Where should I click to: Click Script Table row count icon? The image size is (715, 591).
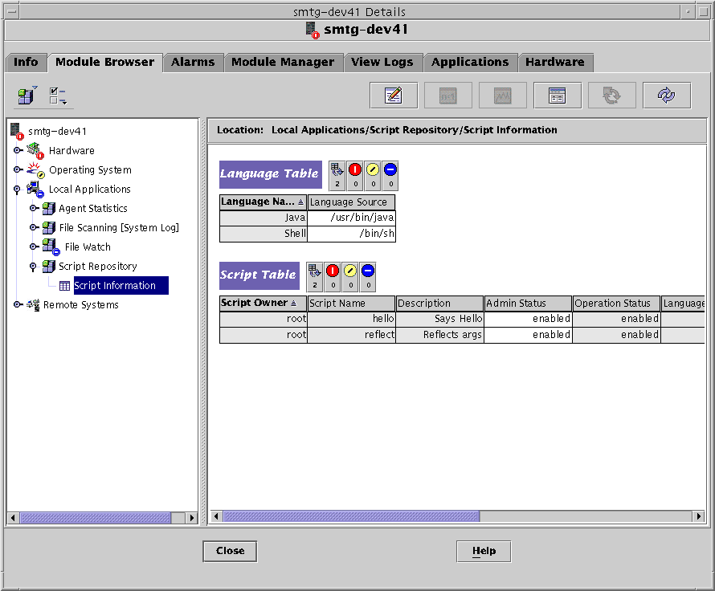pos(315,276)
